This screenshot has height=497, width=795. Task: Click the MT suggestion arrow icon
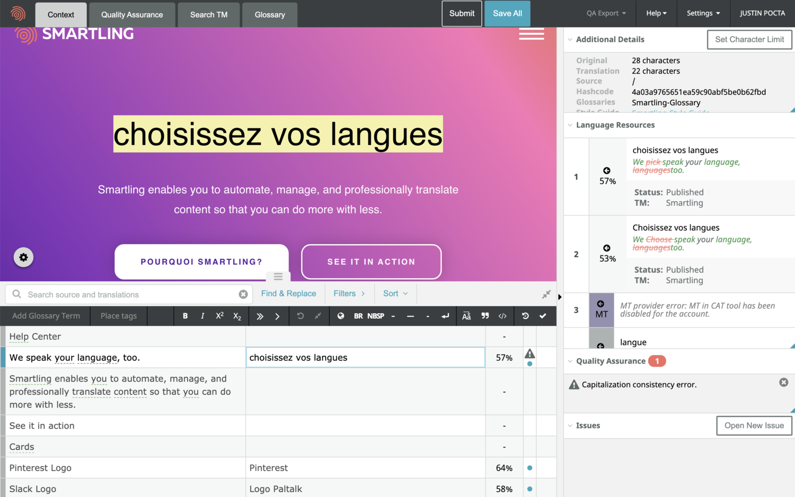(600, 304)
